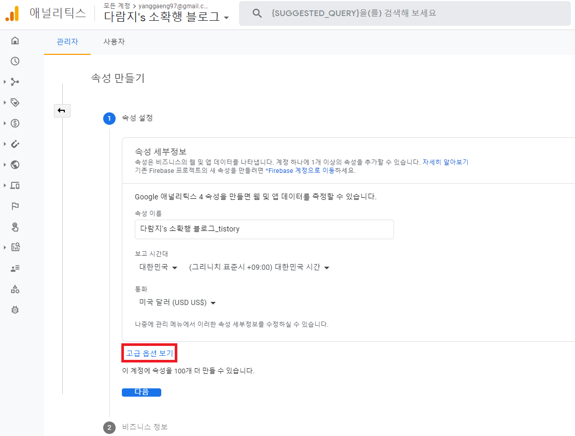Expand the tag sidebar section arrow

[5, 103]
